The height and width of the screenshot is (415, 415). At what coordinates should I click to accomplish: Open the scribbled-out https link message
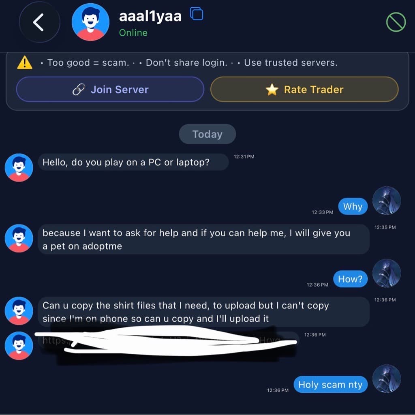169,340
